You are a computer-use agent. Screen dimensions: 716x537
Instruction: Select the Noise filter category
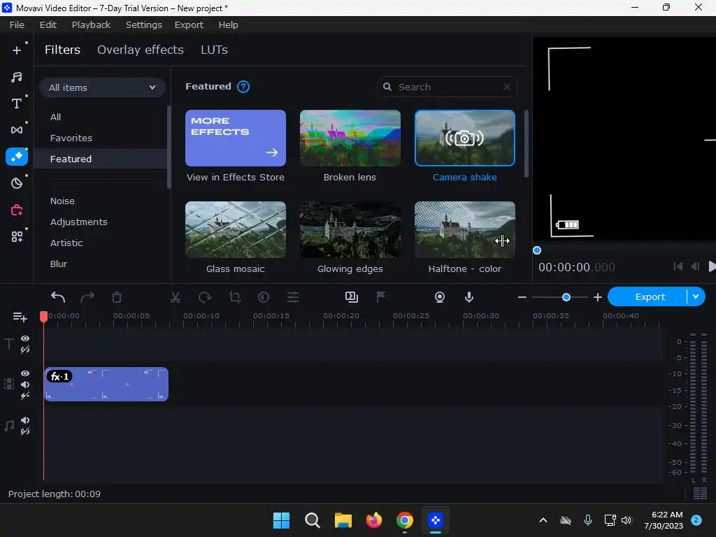(x=62, y=201)
